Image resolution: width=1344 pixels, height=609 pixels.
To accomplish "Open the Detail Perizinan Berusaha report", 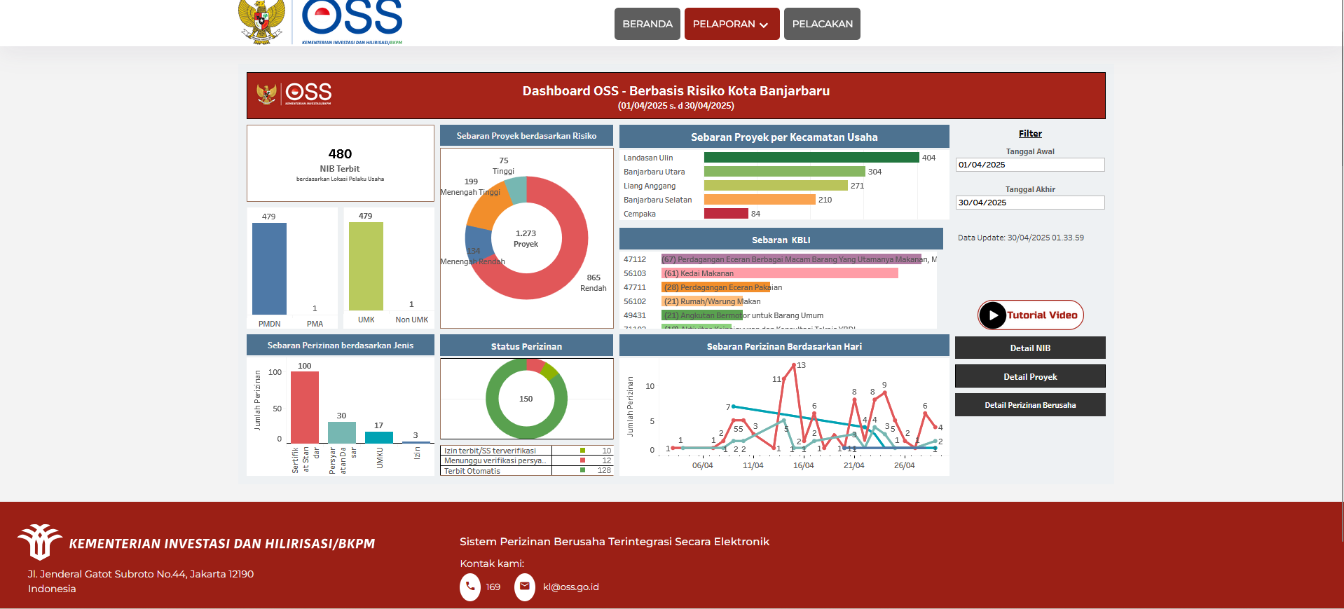I will (1029, 405).
